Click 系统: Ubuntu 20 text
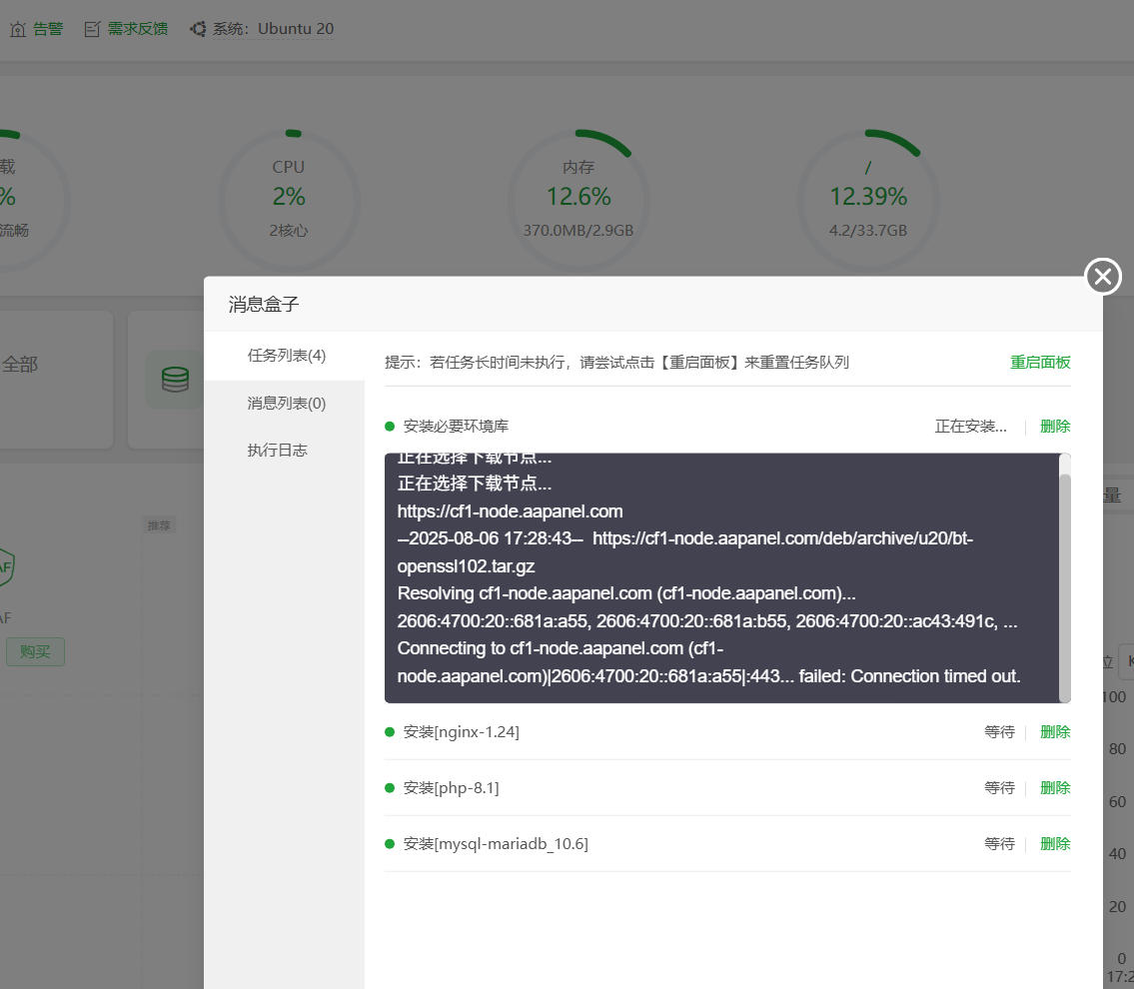1134x989 pixels. tap(273, 29)
